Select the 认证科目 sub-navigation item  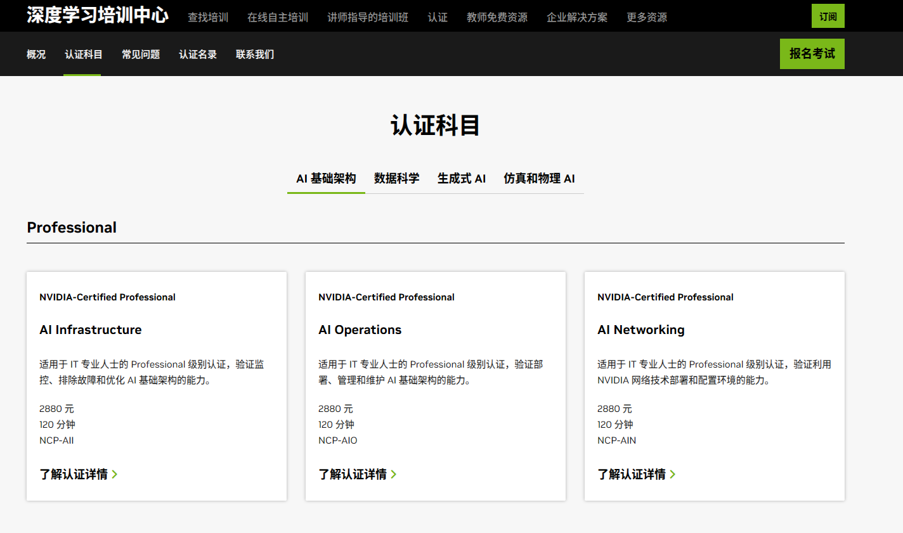(x=84, y=55)
